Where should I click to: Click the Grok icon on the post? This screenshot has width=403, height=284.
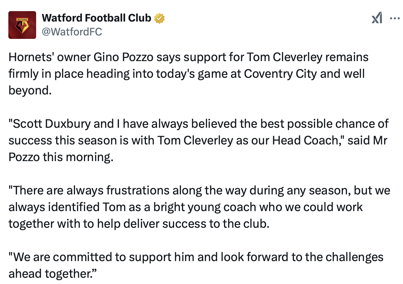pos(377,18)
